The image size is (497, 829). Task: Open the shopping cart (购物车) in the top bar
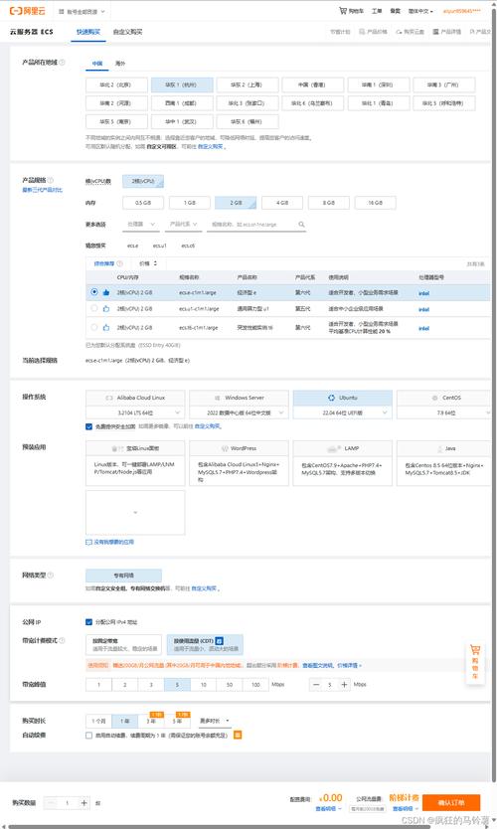[352, 11]
